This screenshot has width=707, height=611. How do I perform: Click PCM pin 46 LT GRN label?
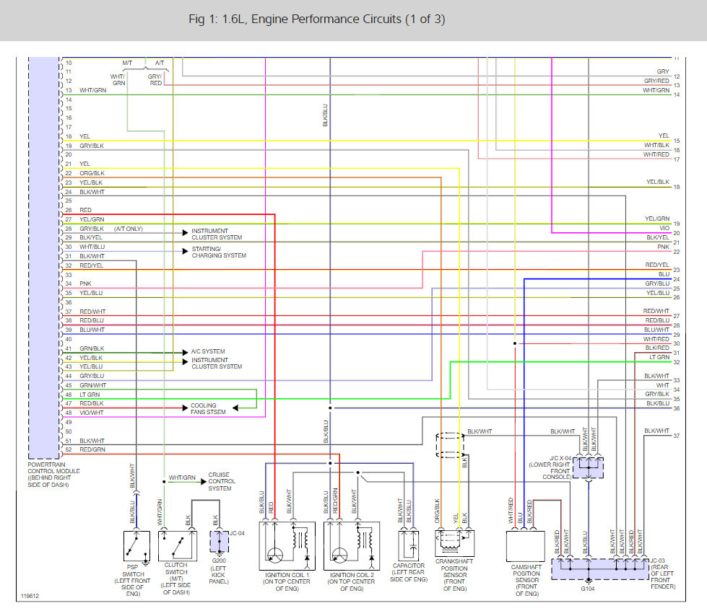(90, 395)
